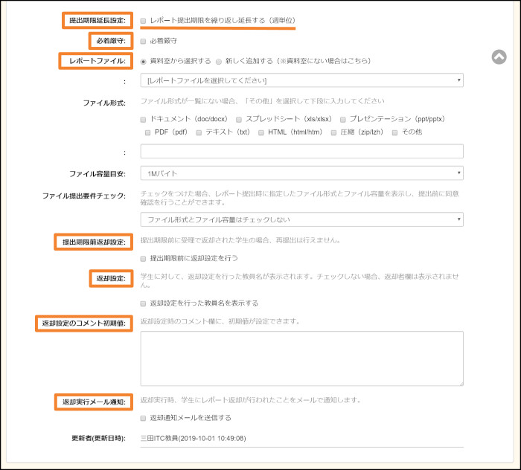
Task: Click the return comment default textarea
Action: point(301,358)
